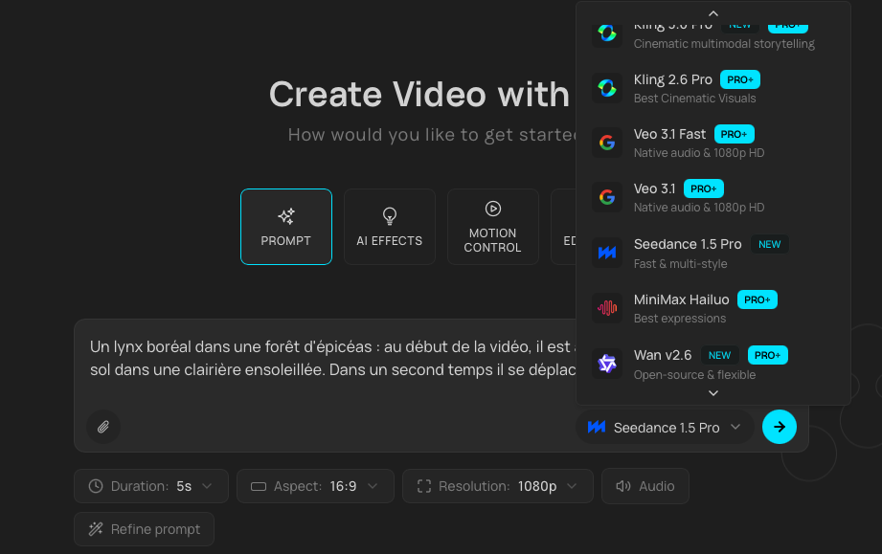Choose the Wan v2.6 star icon
Image resolution: width=882 pixels, height=554 pixels.
pyautogui.click(x=606, y=364)
